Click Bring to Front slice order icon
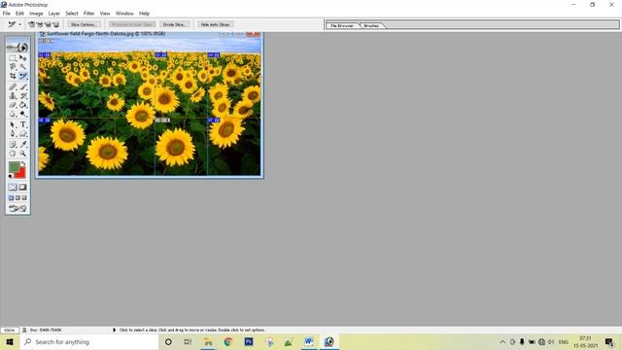 pyautogui.click(x=32, y=24)
